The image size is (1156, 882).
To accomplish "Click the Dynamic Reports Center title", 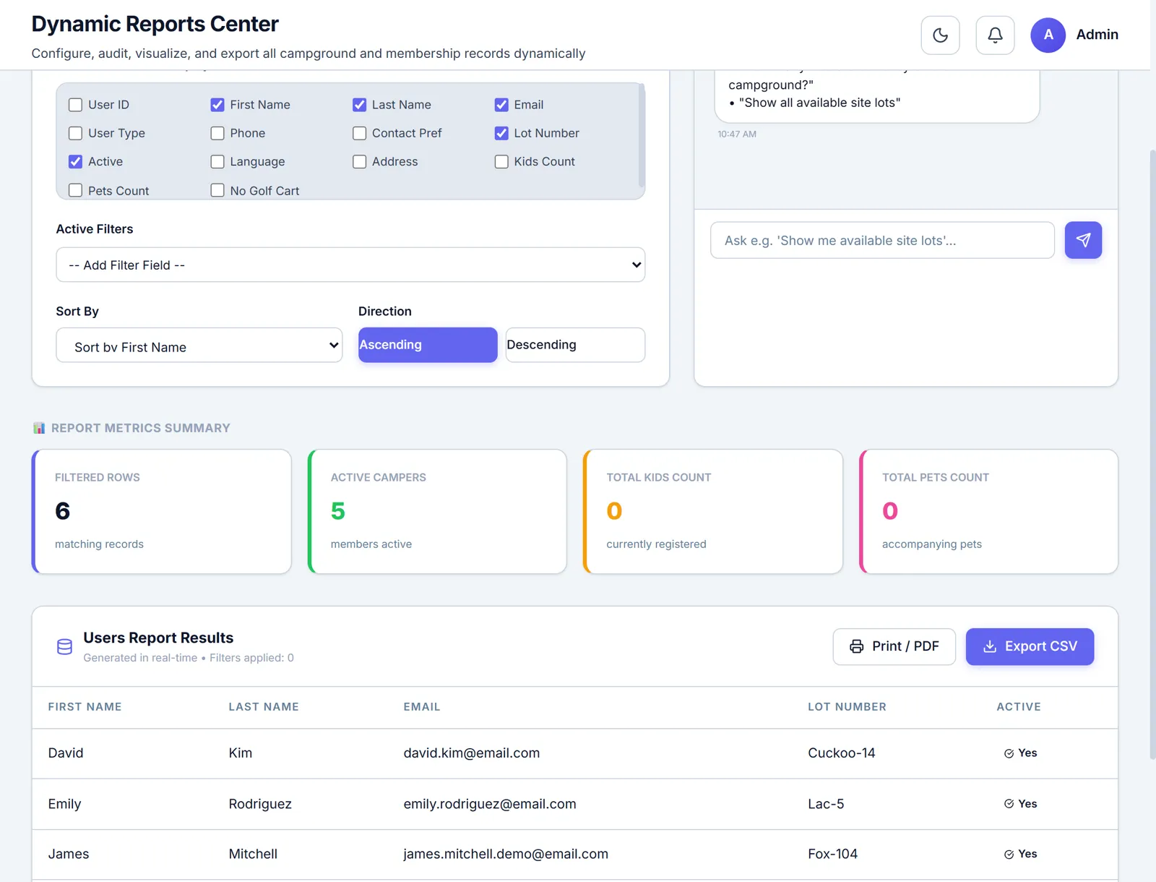I will point(155,24).
